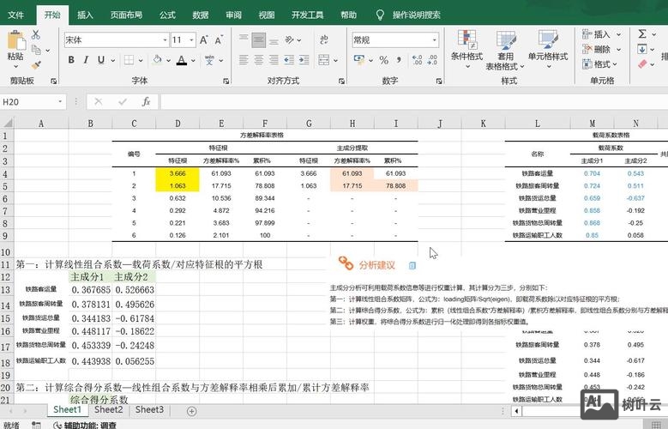This screenshot has height=429, width=668.
Task: Open 条件格式 conditional formatting
Action: [x=466, y=49]
